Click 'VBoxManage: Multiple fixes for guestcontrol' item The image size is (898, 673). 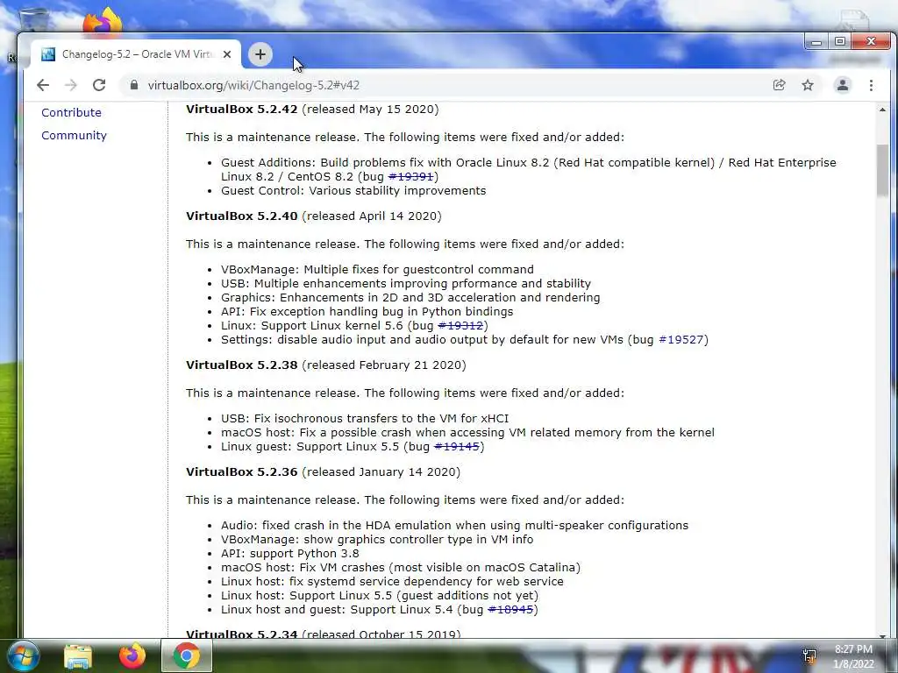(377, 270)
